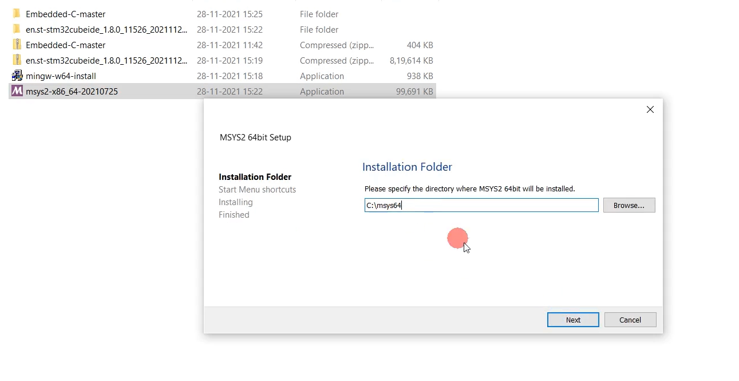Image resolution: width=739 pixels, height=381 pixels.
Task: Click the Installation Folder heading
Action: coord(407,167)
